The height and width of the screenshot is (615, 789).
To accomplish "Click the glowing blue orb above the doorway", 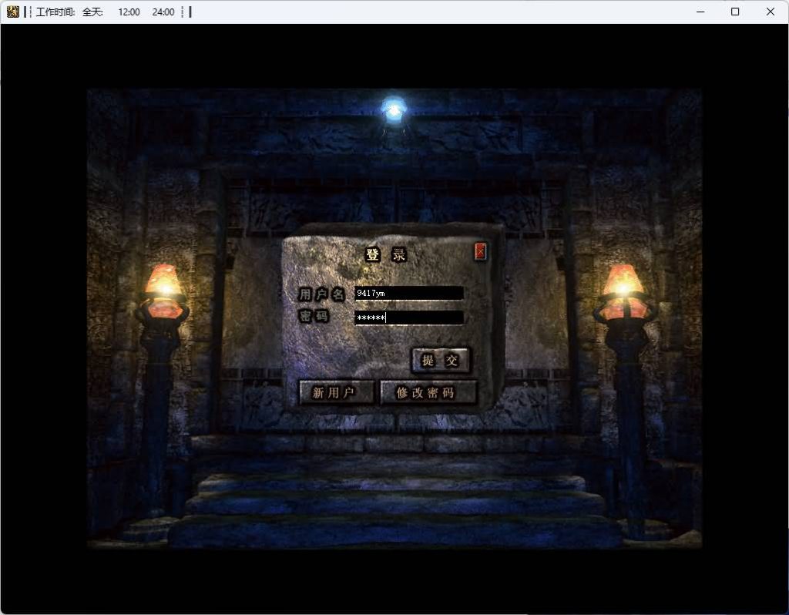I will (394, 110).
